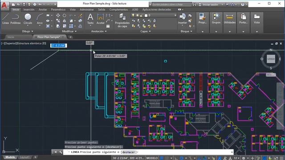The height and width of the screenshot is (160, 285).
Task: Click the Simetría (mirror) tool icon
Action: click(64, 21)
